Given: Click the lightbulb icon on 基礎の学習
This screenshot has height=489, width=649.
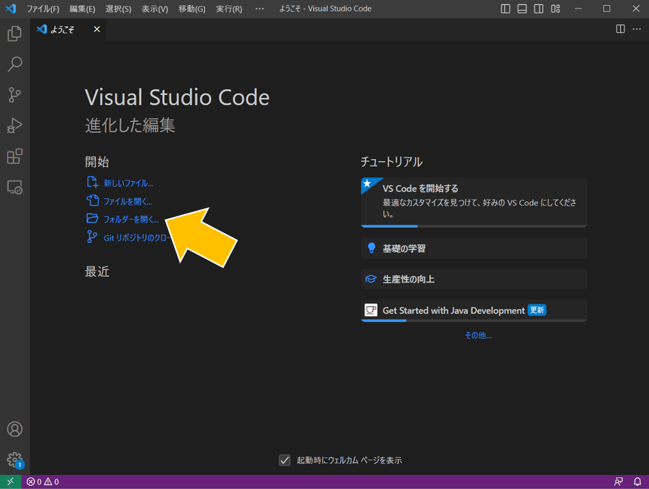Looking at the screenshot, I should [x=371, y=248].
